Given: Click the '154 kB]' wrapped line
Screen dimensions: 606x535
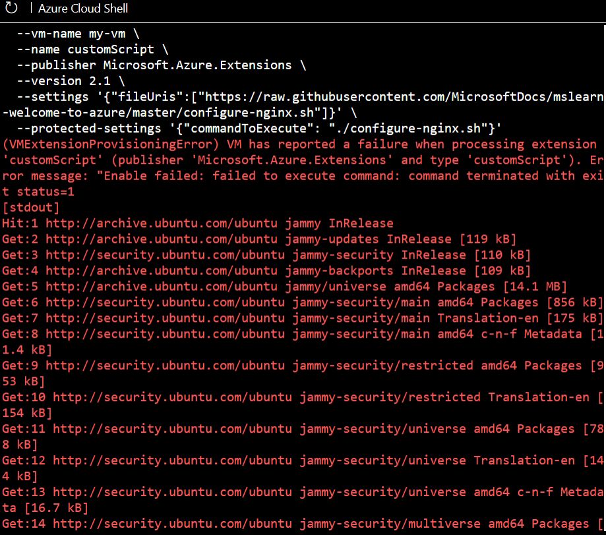Looking at the screenshot, I should pyautogui.click(x=27, y=413).
